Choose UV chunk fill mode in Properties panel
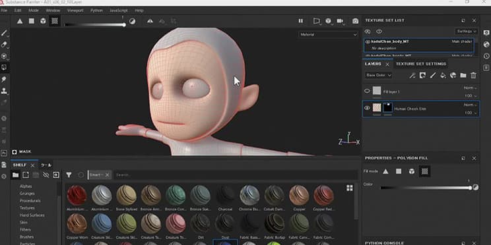 pyautogui.click(x=424, y=171)
